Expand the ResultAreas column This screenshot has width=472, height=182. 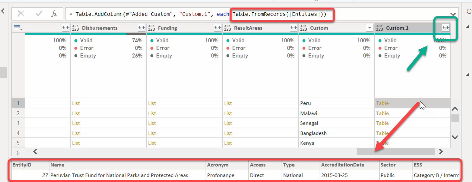click(x=294, y=28)
